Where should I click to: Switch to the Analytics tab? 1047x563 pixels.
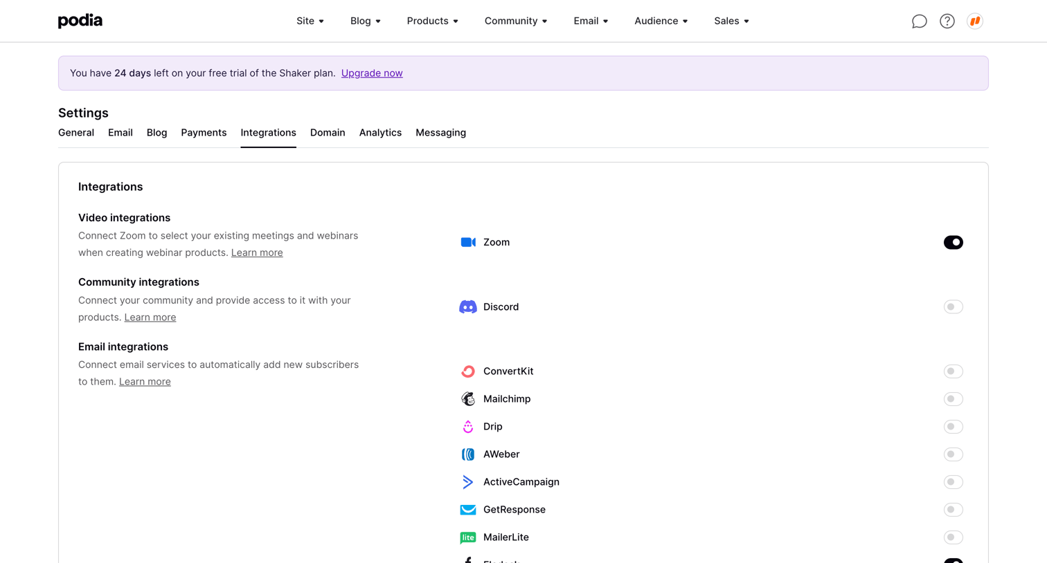pyautogui.click(x=380, y=133)
